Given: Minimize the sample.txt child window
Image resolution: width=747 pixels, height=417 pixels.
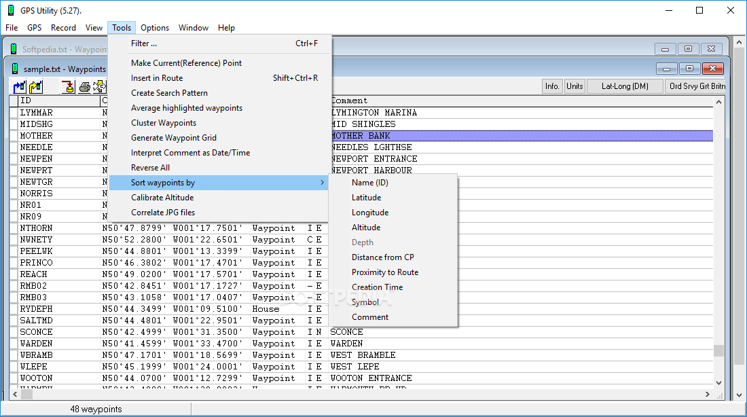Looking at the screenshot, I should pos(666,69).
